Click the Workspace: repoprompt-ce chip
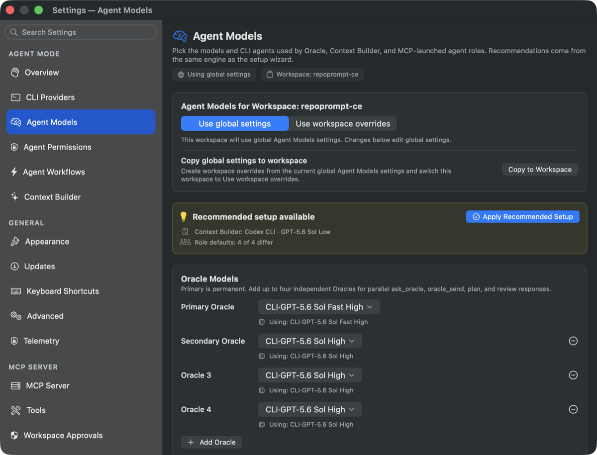 point(312,75)
